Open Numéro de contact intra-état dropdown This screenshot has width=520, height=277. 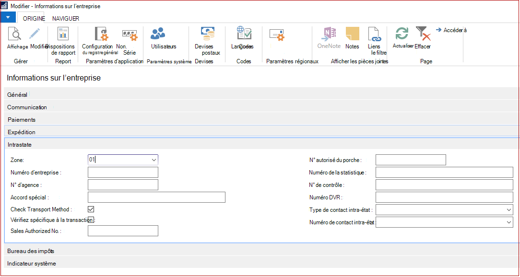509,222
